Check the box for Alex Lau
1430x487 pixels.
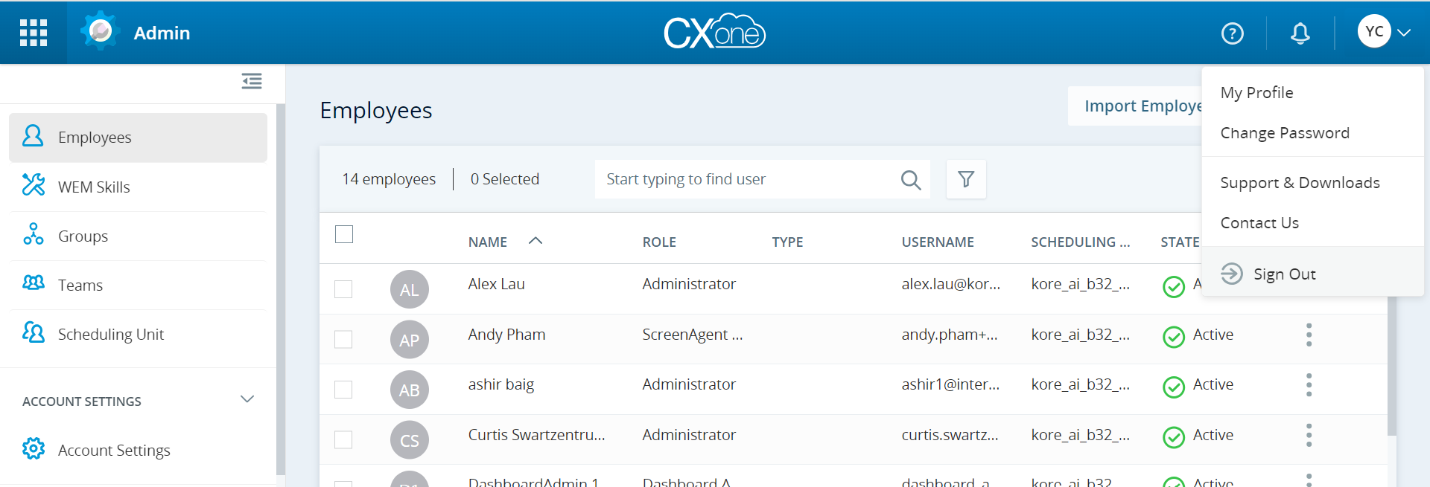coord(343,289)
